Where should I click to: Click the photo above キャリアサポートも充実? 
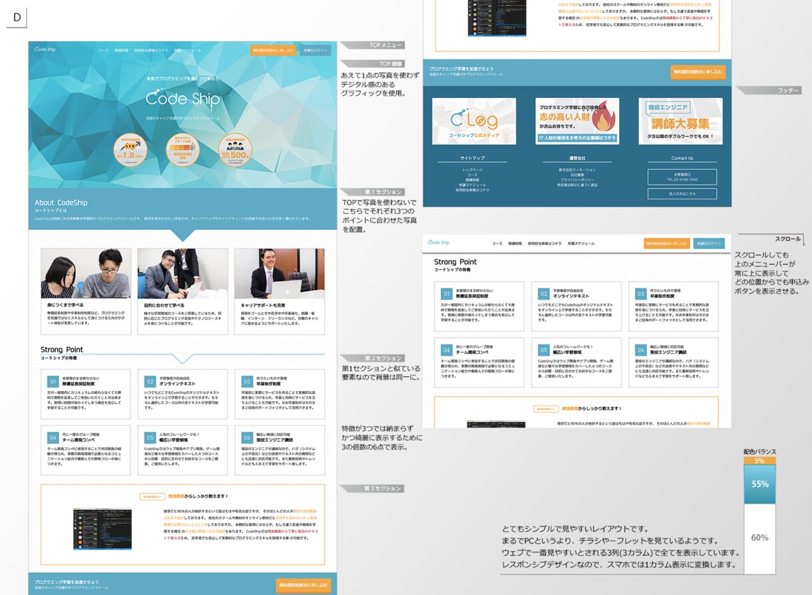[280, 274]
